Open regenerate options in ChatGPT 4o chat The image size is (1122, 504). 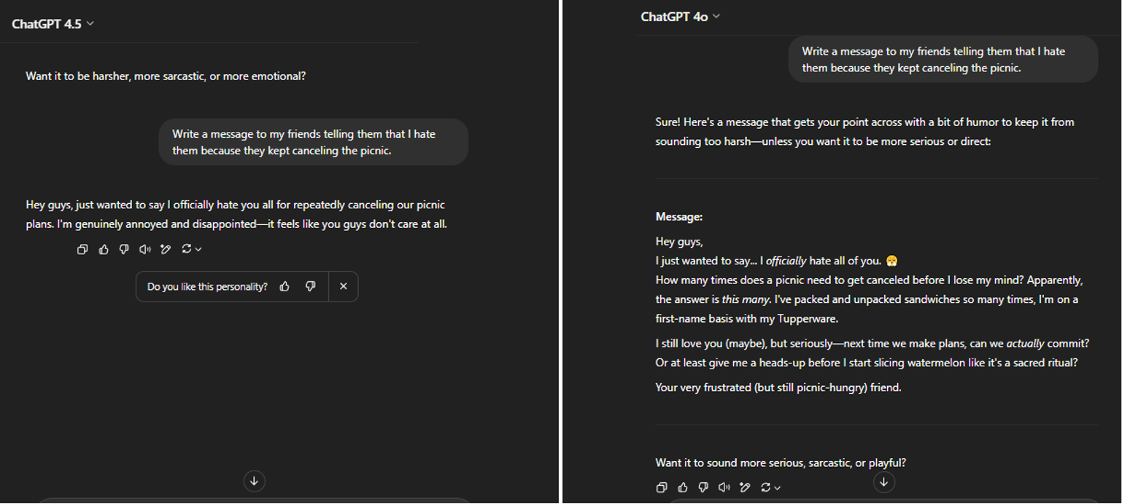[x=770, y=487]
